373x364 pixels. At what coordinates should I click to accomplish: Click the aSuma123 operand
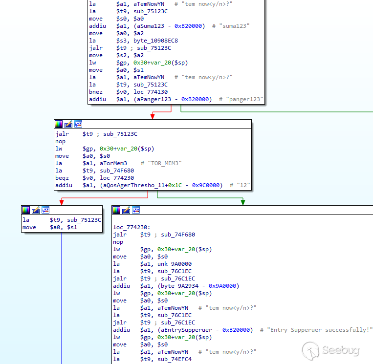pyautogui.click(x=151, y=26)
